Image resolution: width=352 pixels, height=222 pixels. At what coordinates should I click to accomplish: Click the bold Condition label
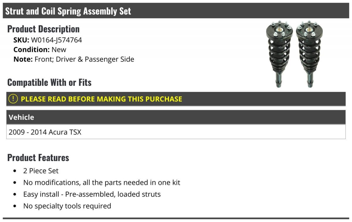click(31, 49)
